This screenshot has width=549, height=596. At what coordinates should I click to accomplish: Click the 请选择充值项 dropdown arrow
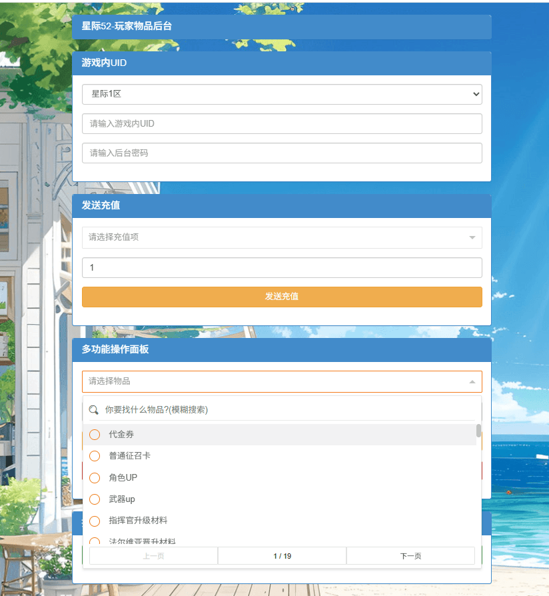[472, 237]
